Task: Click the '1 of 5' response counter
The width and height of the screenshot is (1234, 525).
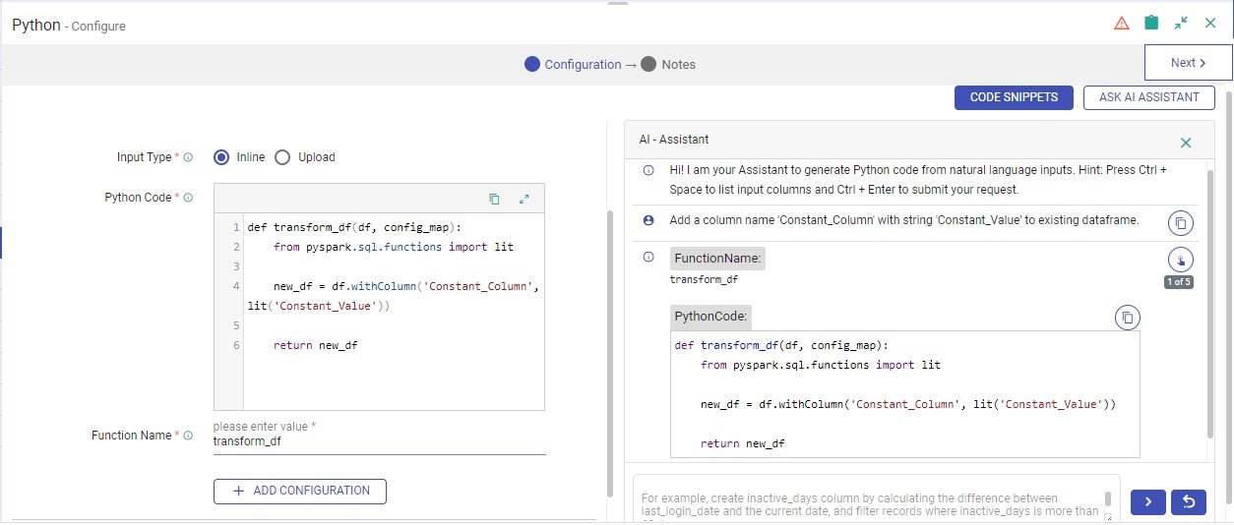Action: pyautogui.click(x=1179, y=282)
